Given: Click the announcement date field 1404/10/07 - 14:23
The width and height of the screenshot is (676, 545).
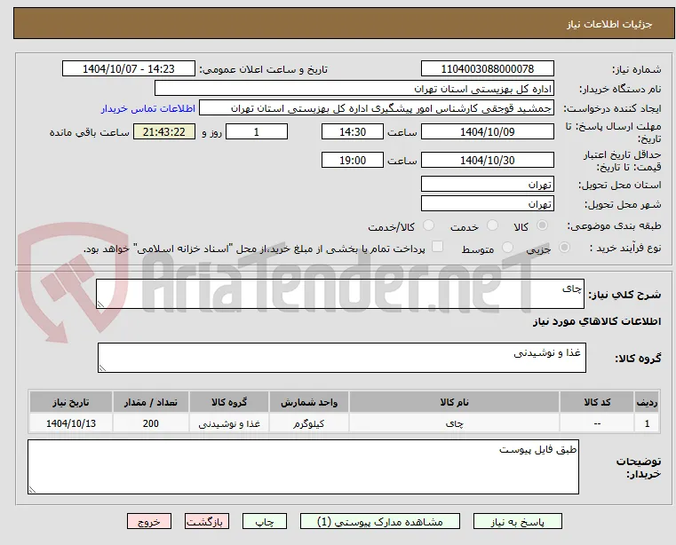Looking at the screenshot, I should (x=129, y=69).
